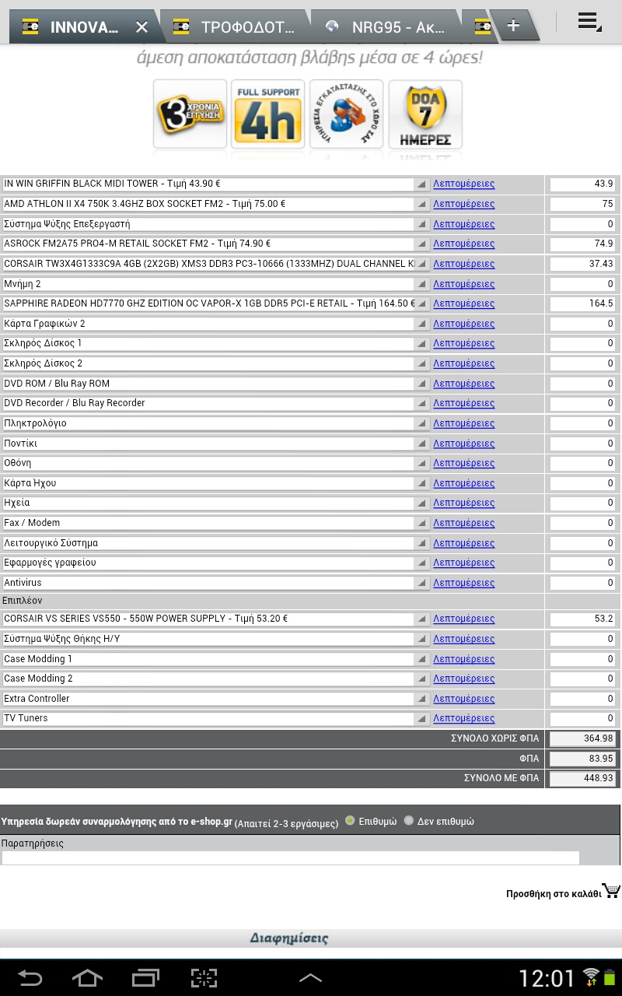Click the ΣΥΝΟΛΟ ΧΩΡΙΣ ΦΠΑ value 364.98
This screenshot has width=622, height=996.
pos(583,738)
